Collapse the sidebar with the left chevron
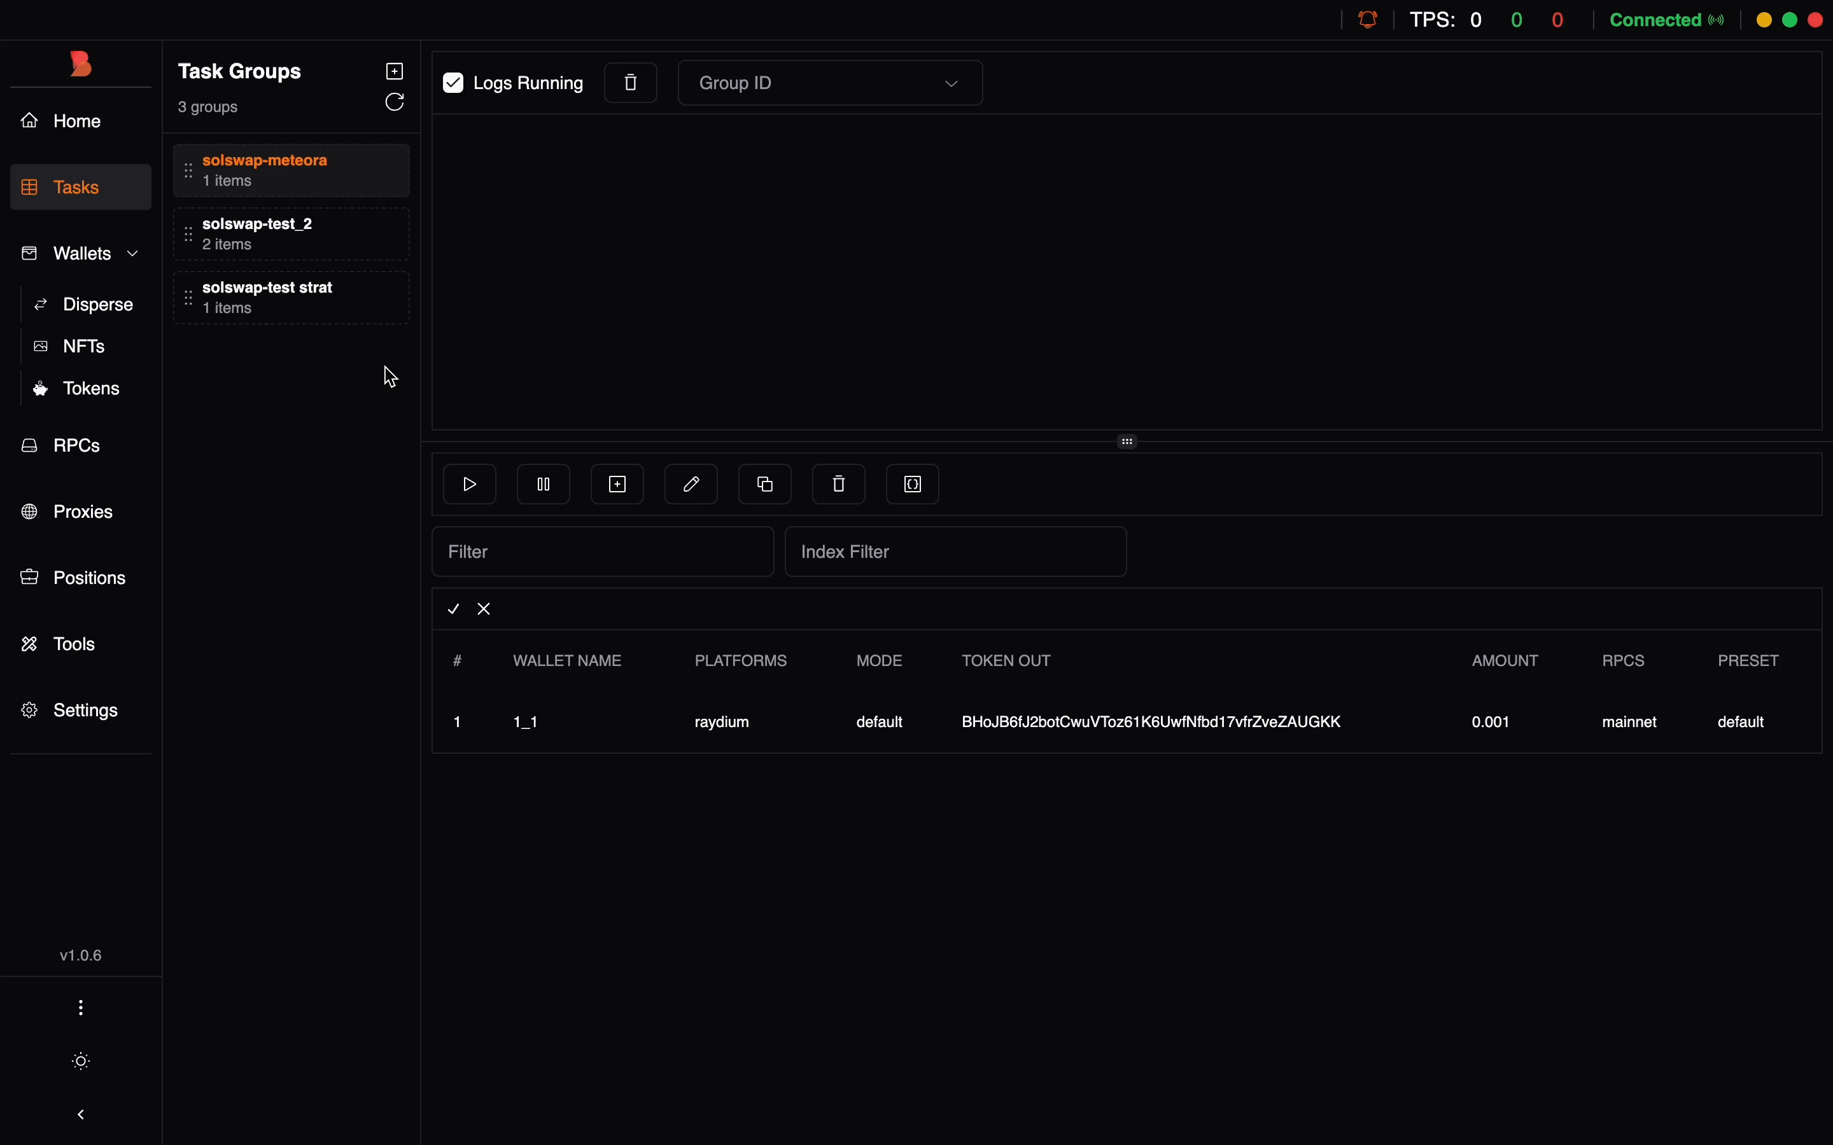Image resolution: width=1833 pixels, height=1145 pixels. coord(81,1114)
